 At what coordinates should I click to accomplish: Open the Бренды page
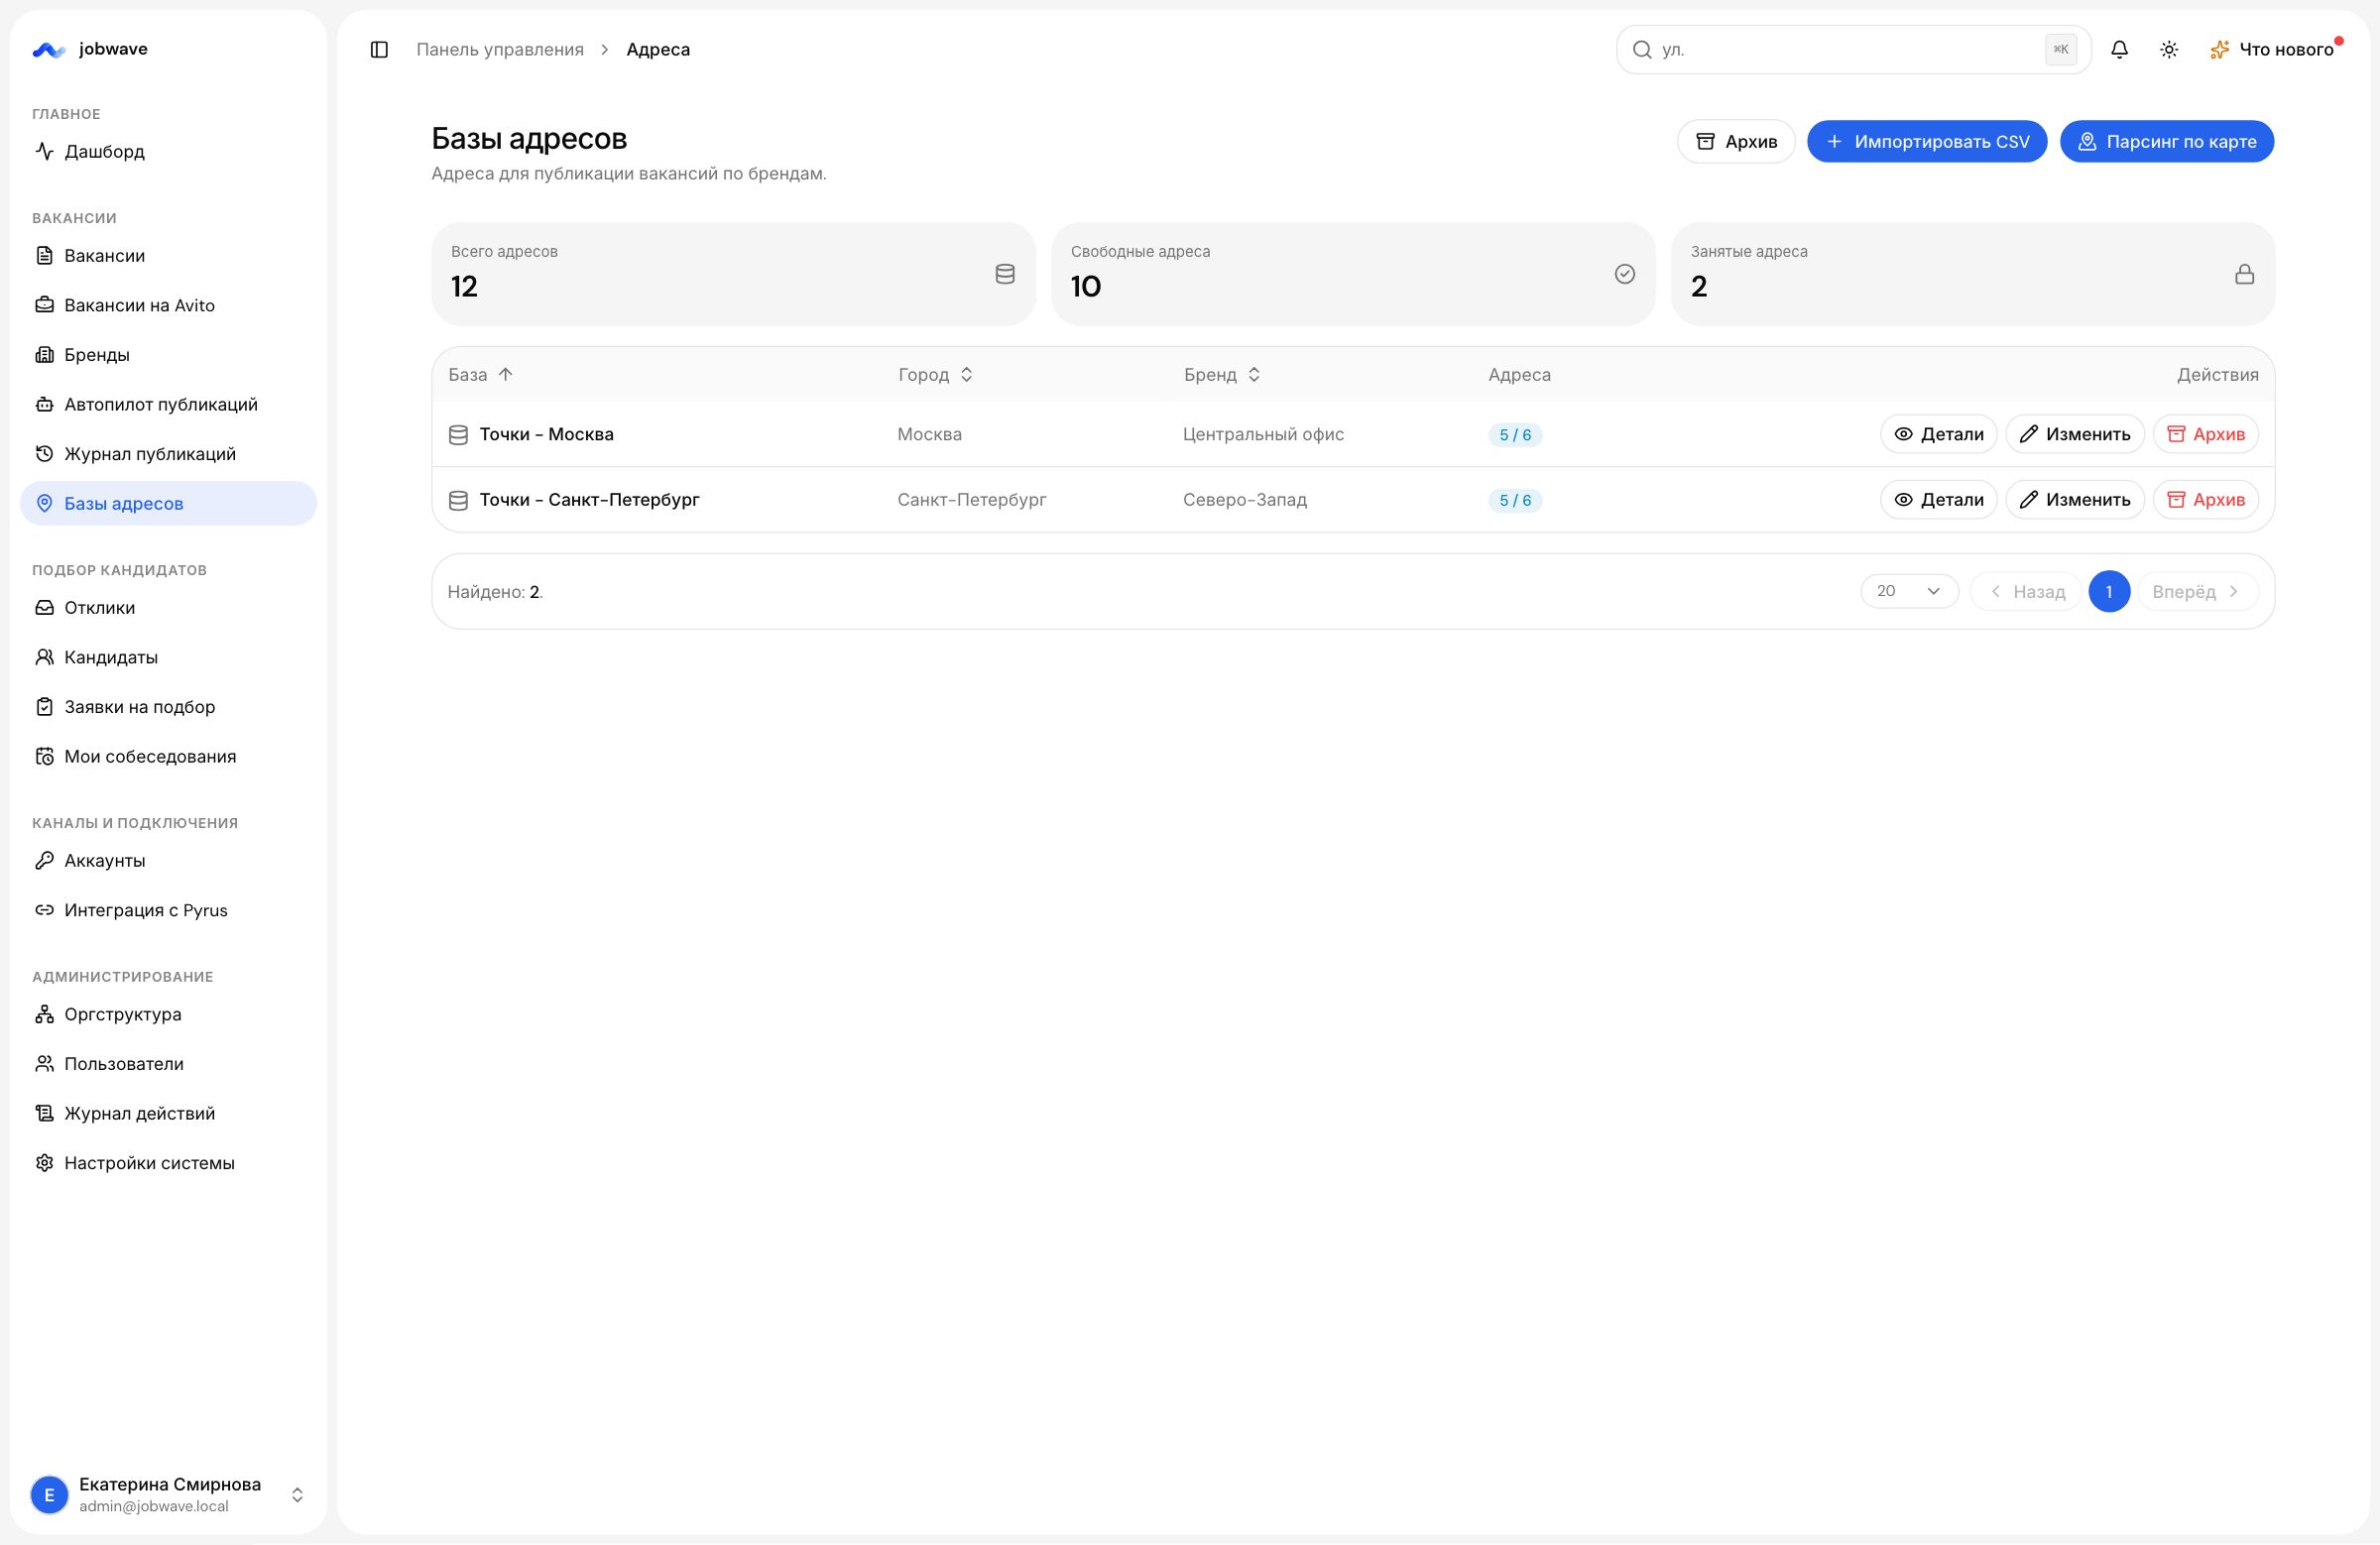tap(168, 354)
